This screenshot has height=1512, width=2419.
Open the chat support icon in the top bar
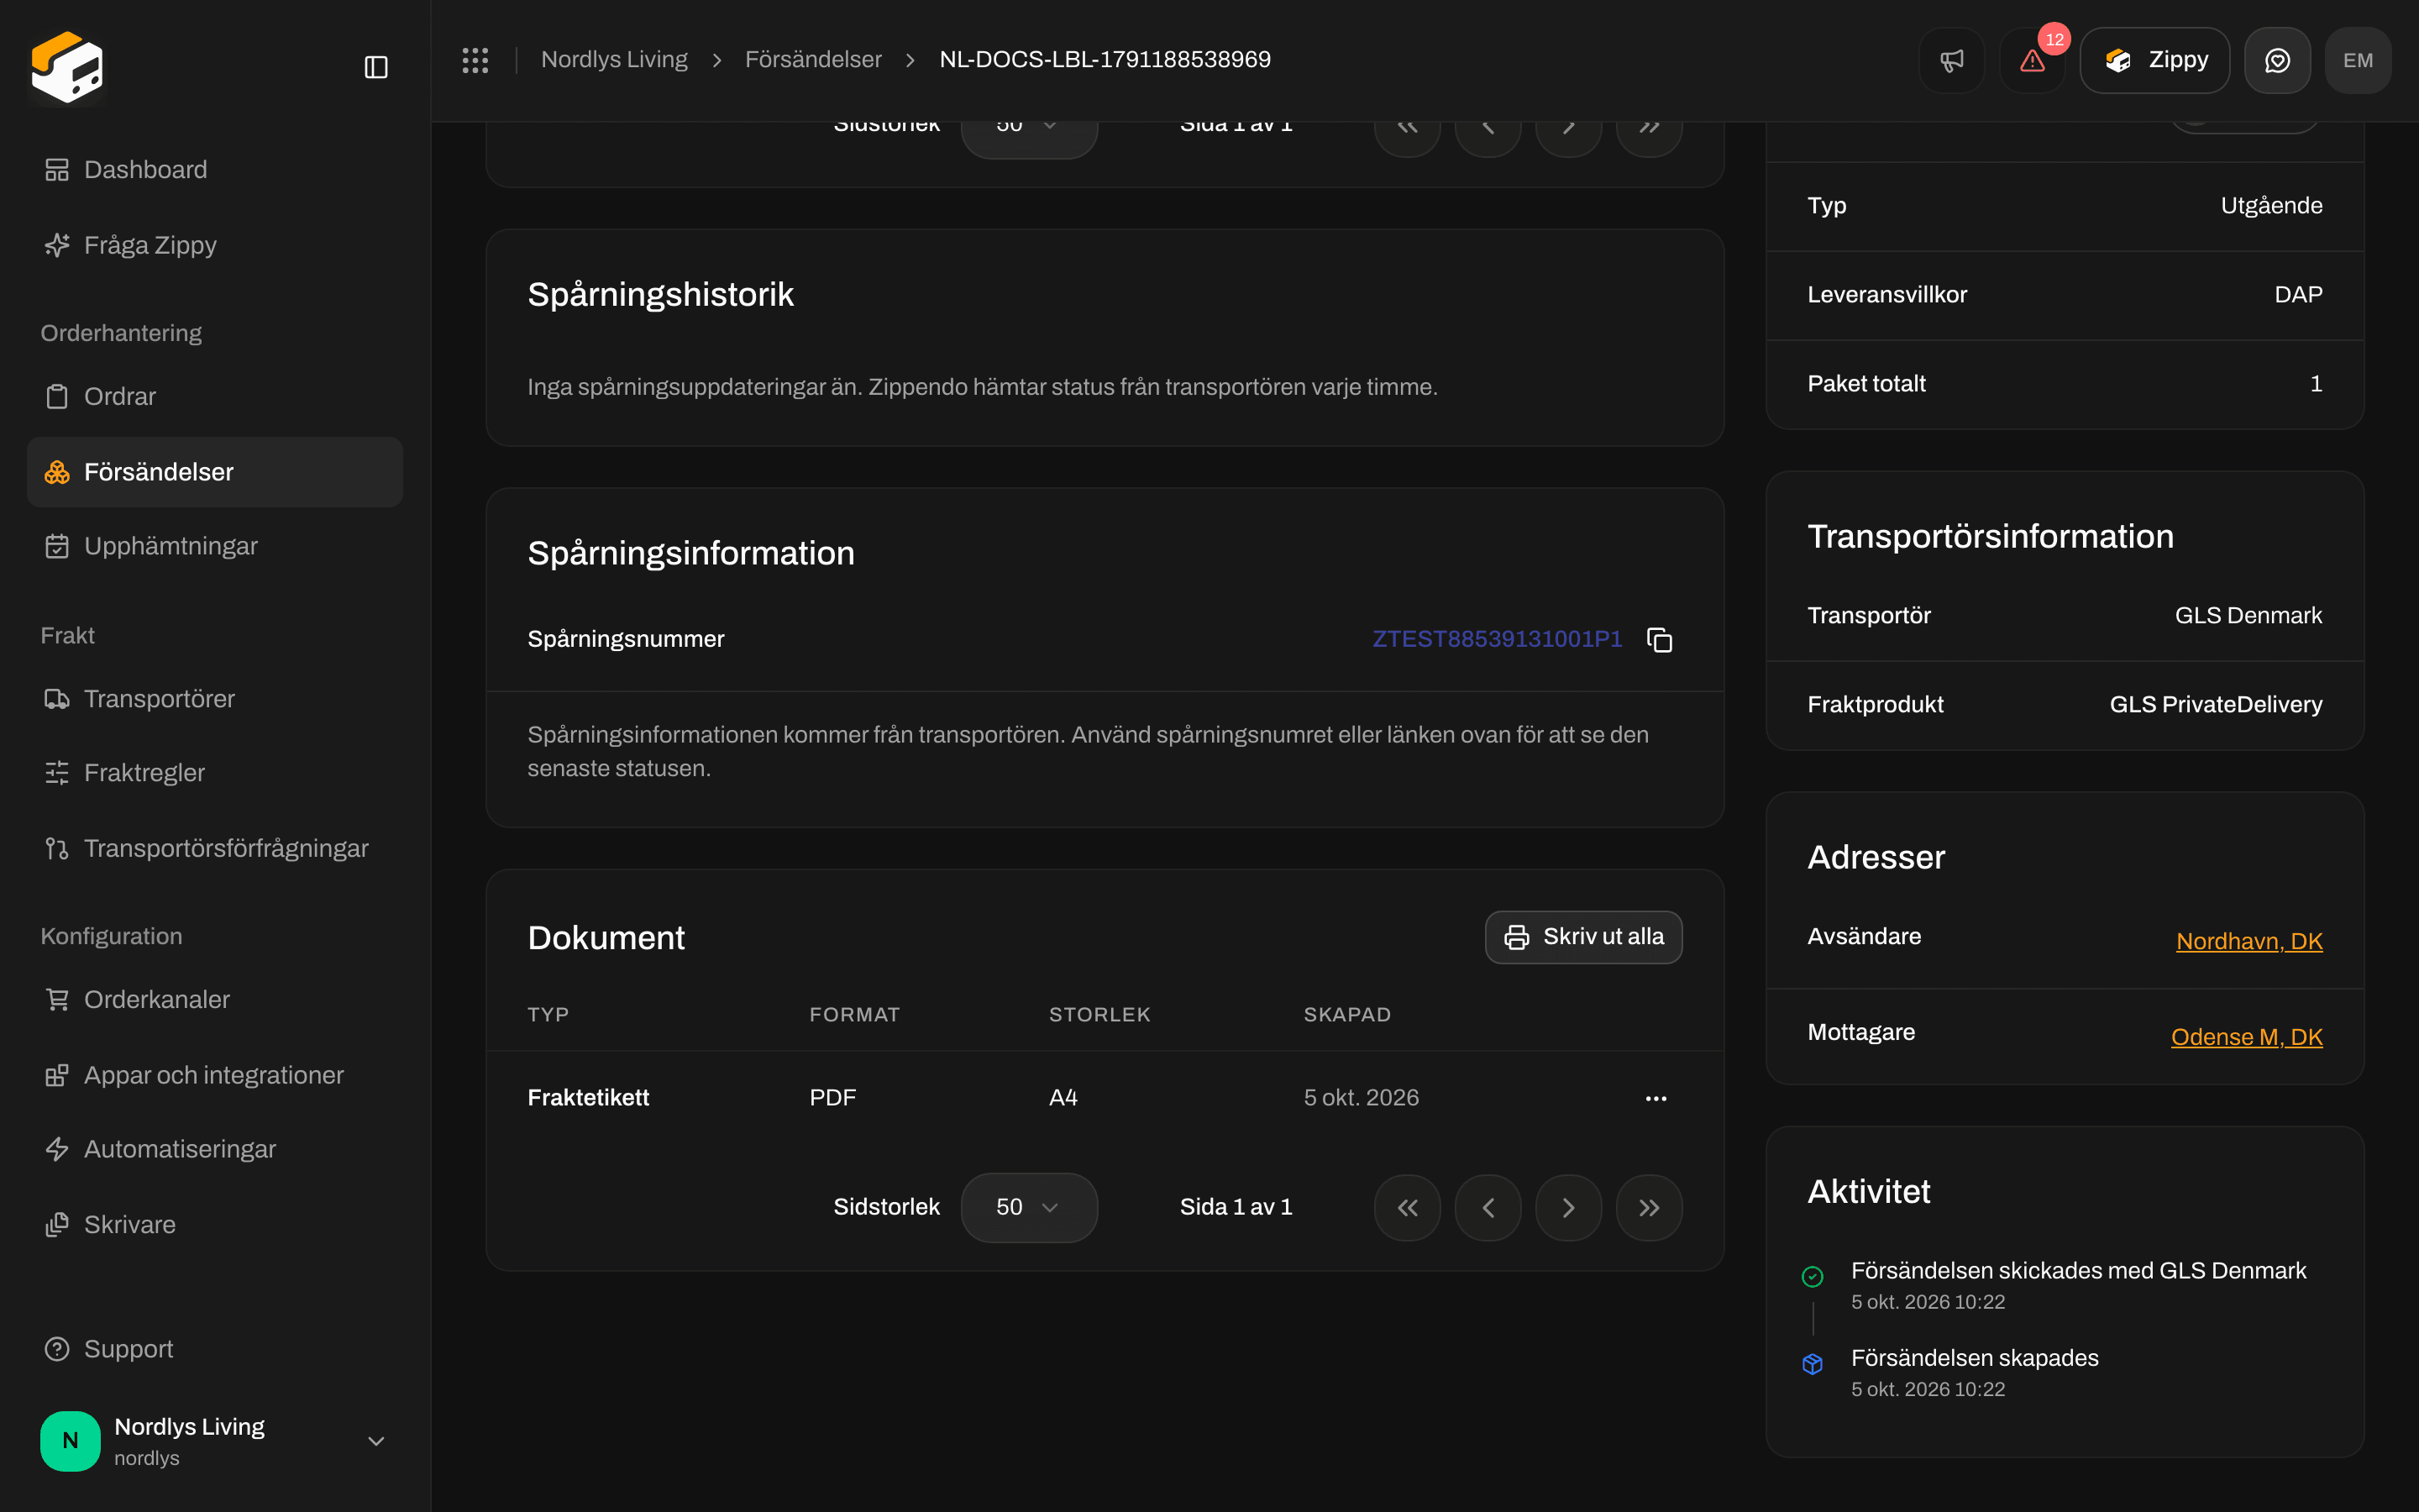coord(2277,60)
